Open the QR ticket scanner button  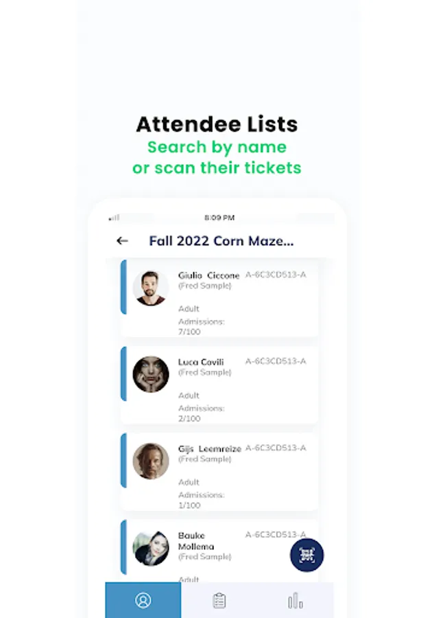tap(307, 555)
